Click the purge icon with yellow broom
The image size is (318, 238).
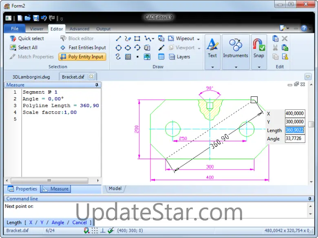tap(285, 57)
